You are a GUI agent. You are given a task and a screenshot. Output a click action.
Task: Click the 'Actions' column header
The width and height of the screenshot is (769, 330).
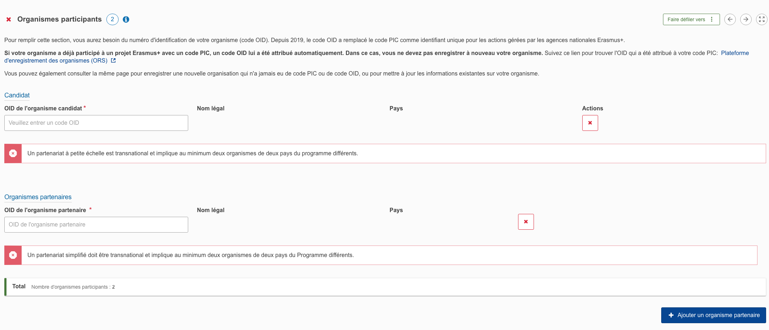tap(592, 109)
